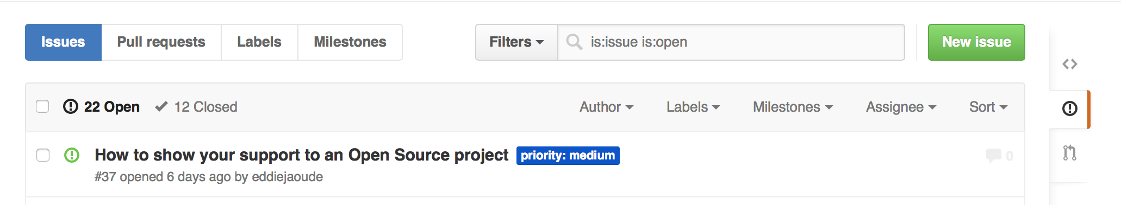Expand the Author filter dropdown
Viewport: 1121px width, 205px height.
[606, 107]
